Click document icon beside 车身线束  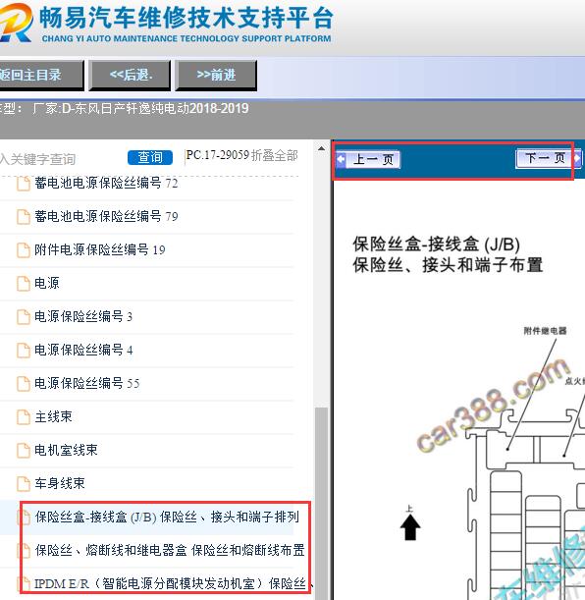point(24,484)
